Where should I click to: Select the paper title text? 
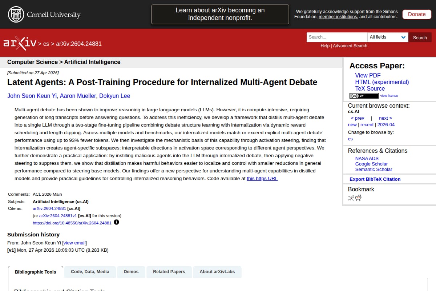(x=162, y=82)
